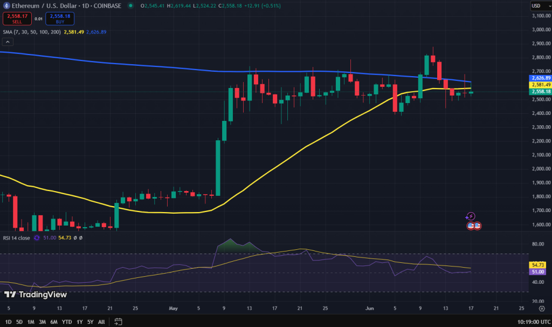552x327 pixels.
Task: Open the USD currency dropdown
Action: (x=541, y=5)
